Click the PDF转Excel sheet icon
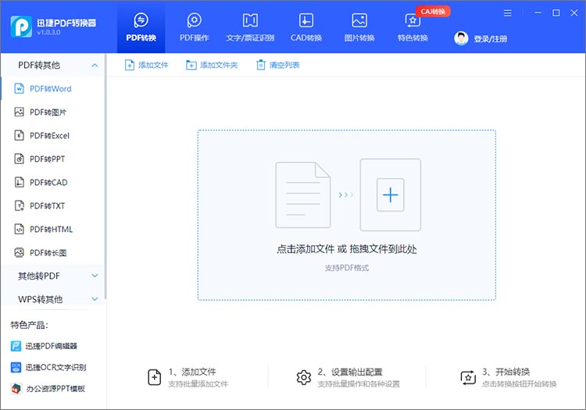The width and height of the screenshot is (586, 410). [19, 135]
